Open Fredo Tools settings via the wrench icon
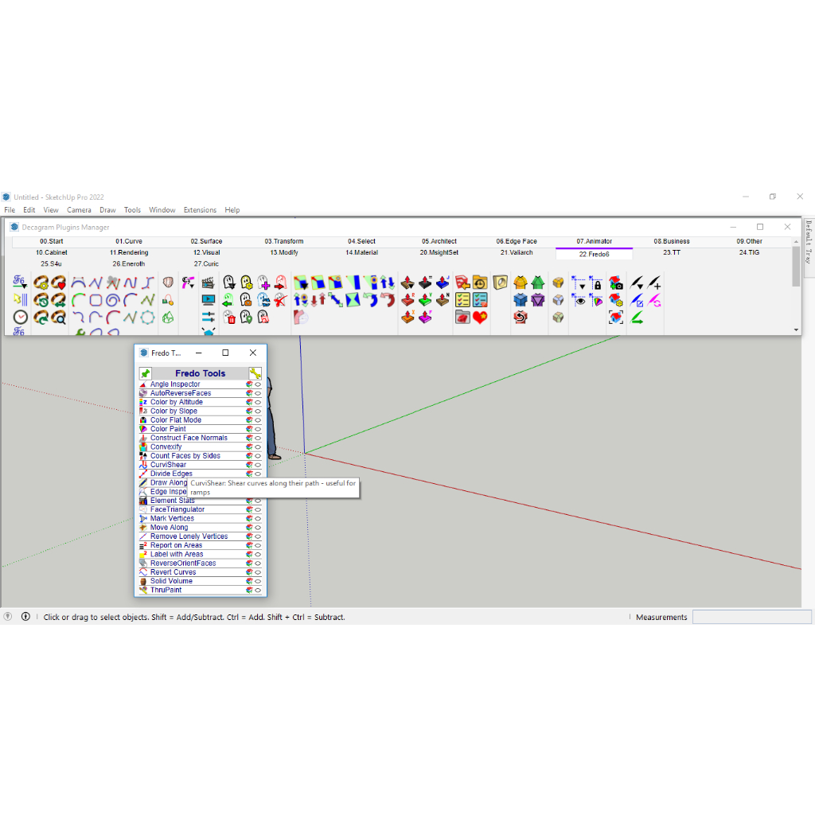Screen dimensions: 815x815 (255, 373)
